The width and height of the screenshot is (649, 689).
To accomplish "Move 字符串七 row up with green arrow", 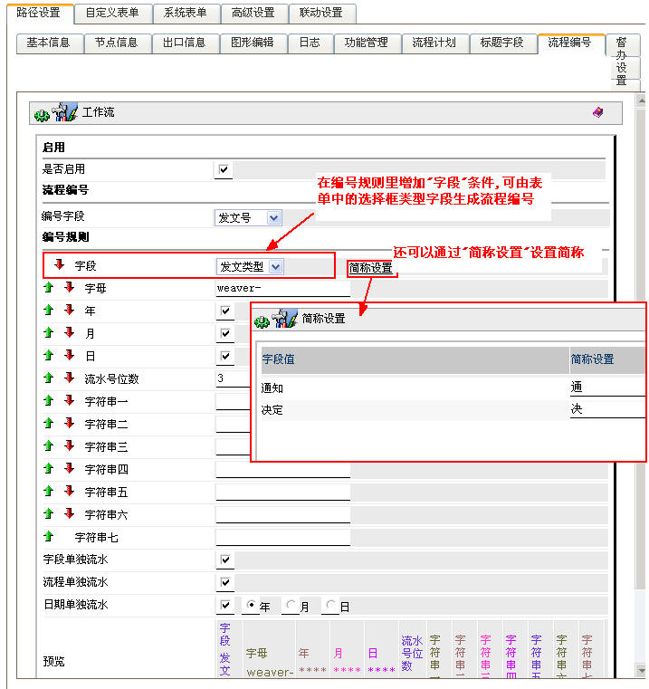I will pyautogui.click(x=48, y=537).
